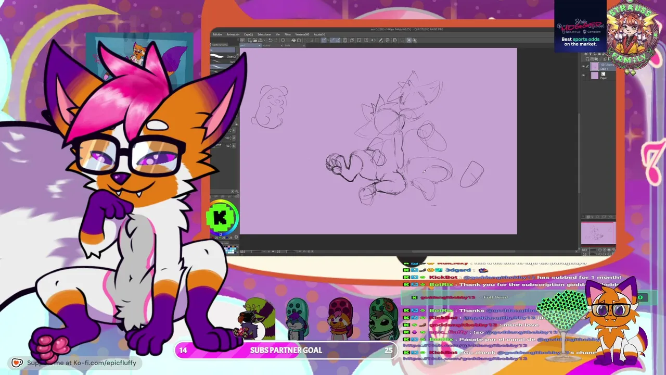Hide the Capa 1 layer
This screenshot has width=666, height=375.
[x=583, y=67]
